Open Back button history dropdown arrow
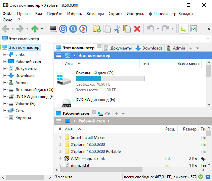The image size is (212, 181). [x=12, y=29]
